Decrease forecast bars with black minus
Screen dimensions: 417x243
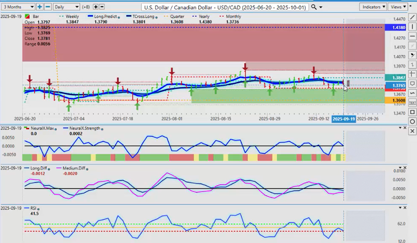pyautogui.click(x=101, y=7)
